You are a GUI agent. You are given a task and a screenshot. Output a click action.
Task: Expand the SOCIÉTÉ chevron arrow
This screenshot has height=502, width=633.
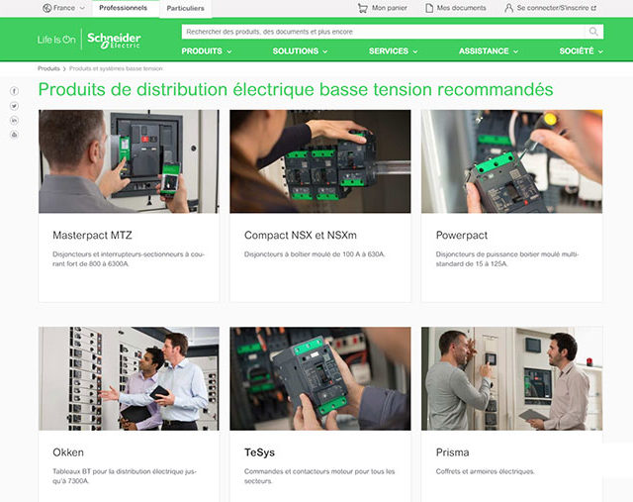600,51
